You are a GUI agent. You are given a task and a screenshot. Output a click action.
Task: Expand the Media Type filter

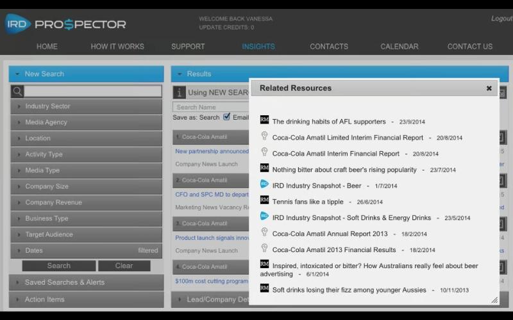click(x=87, y=170)
